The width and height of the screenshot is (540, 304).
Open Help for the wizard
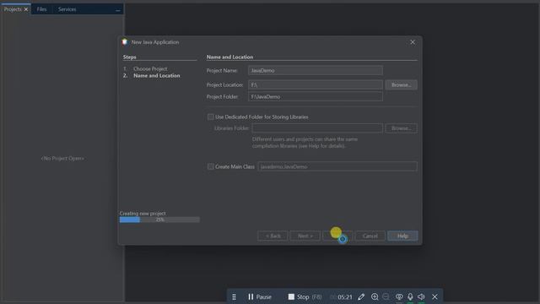(x=402, y=236)
